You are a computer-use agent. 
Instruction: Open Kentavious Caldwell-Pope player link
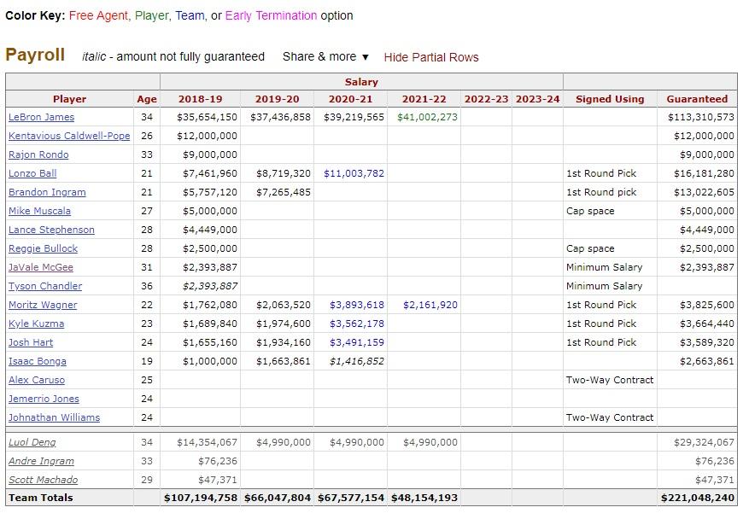(69, 136)
